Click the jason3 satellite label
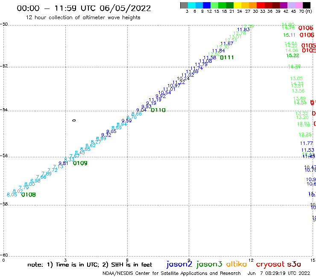Image resolution: width=316 pixels, height=277 pixels. coord(209,264)
